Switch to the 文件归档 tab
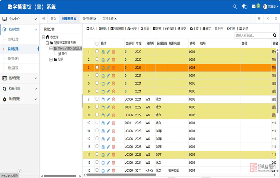The image size is (280, 178). tap(89, 18)
